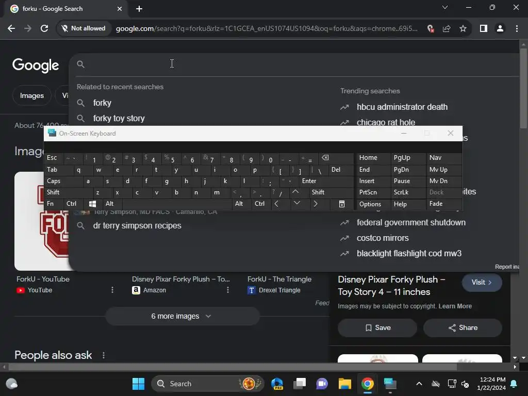Viewport: 528px width, 396px height.
Task: Share the Forky Plush image
Action: pos(463,328)
